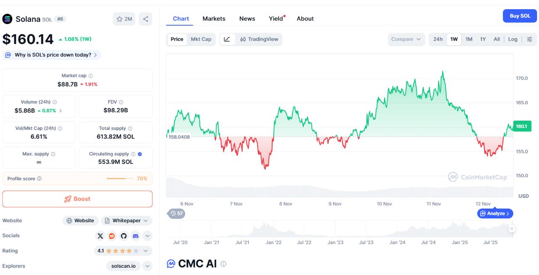Open the News tab
Viewport: 539px width, 275px height.
pos(247,18)
